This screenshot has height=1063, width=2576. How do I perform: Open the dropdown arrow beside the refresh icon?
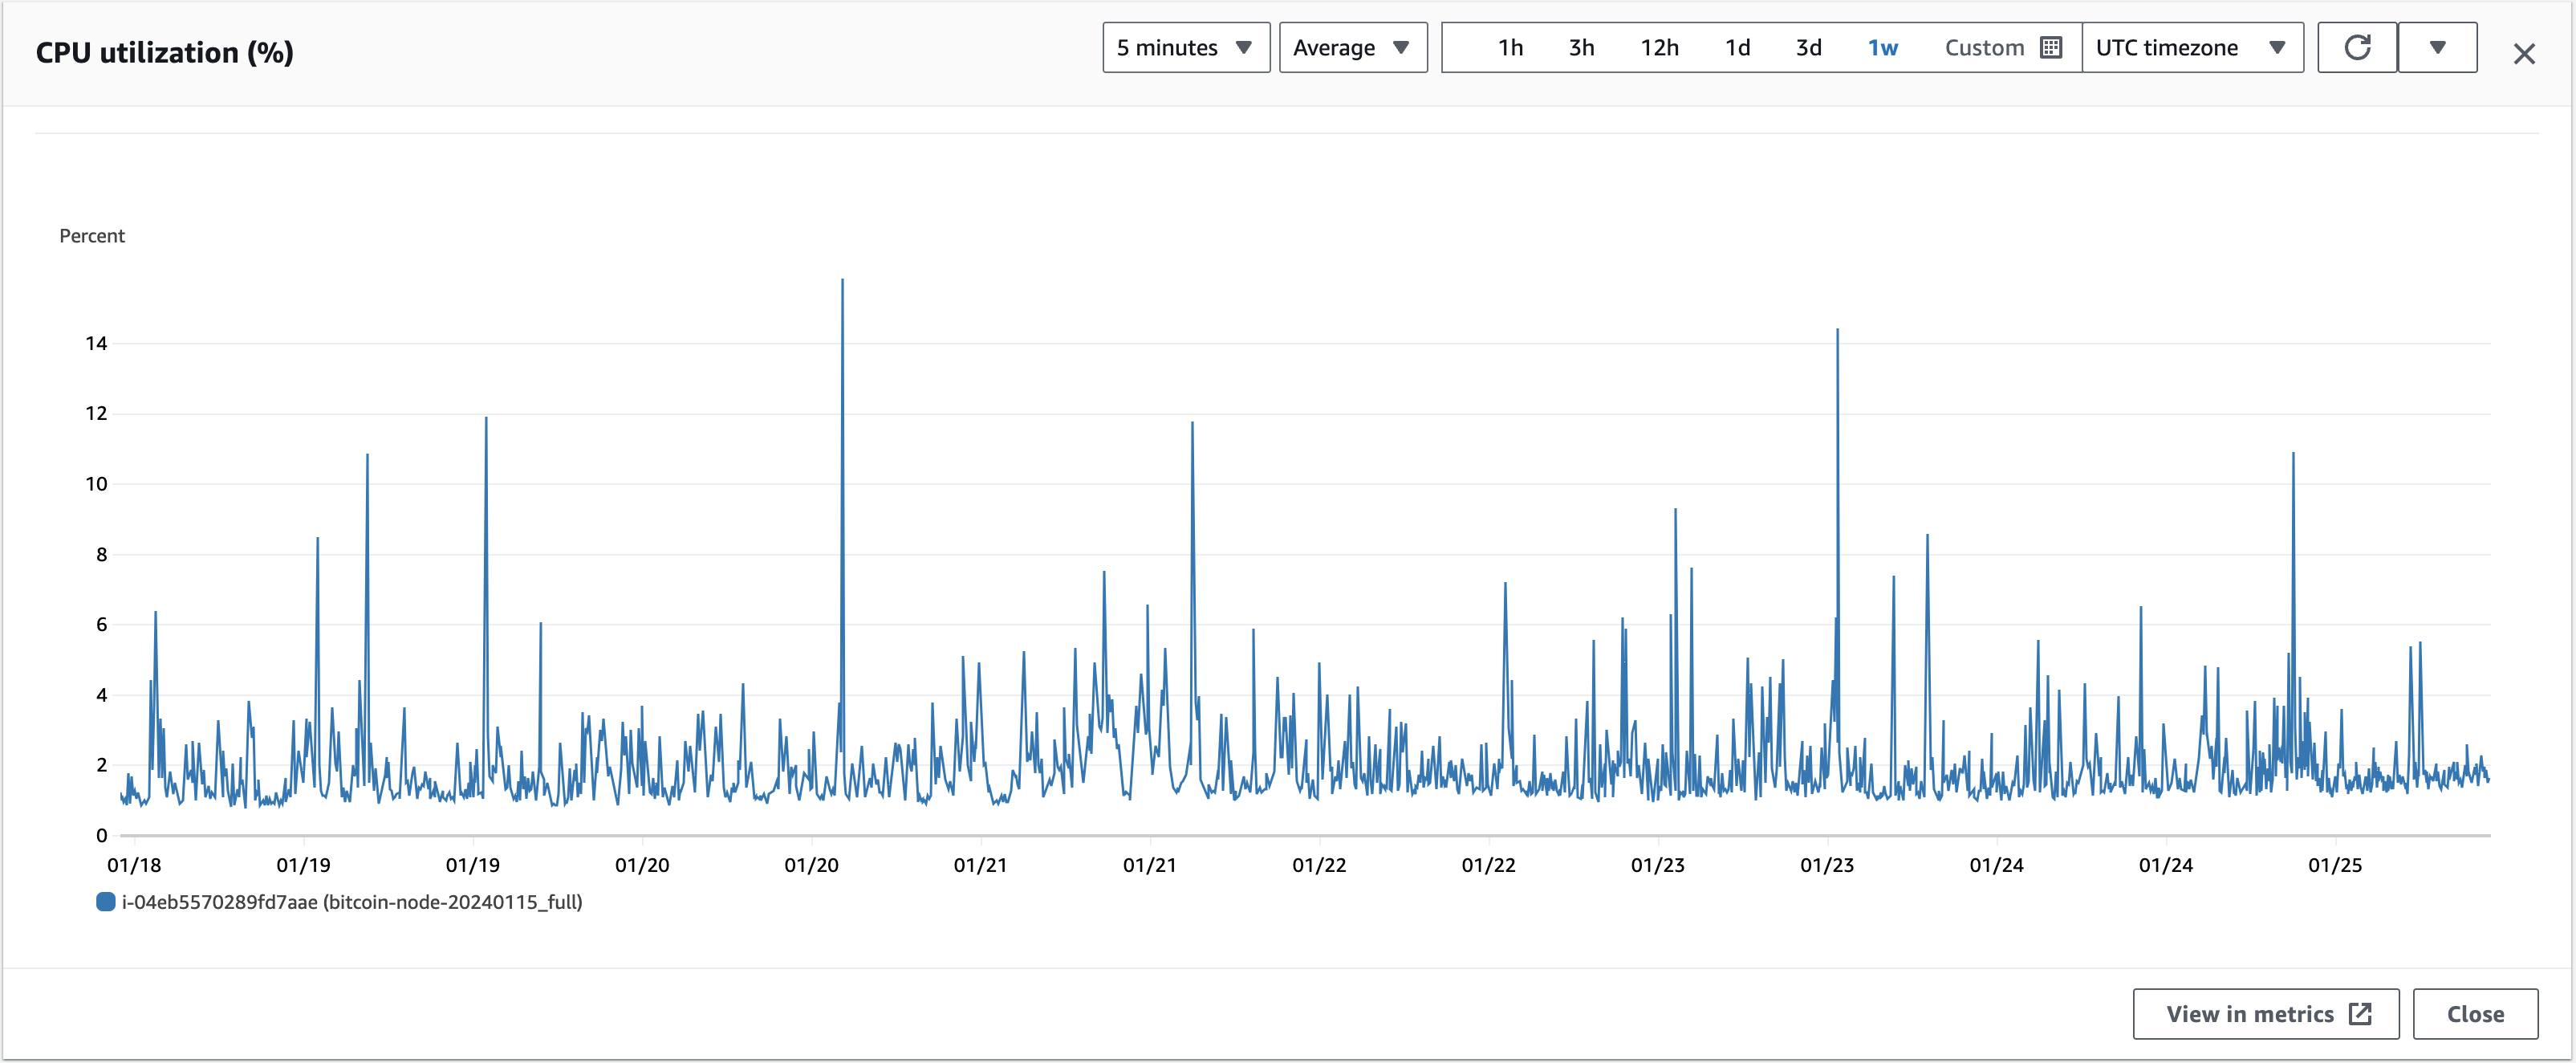2437,47
